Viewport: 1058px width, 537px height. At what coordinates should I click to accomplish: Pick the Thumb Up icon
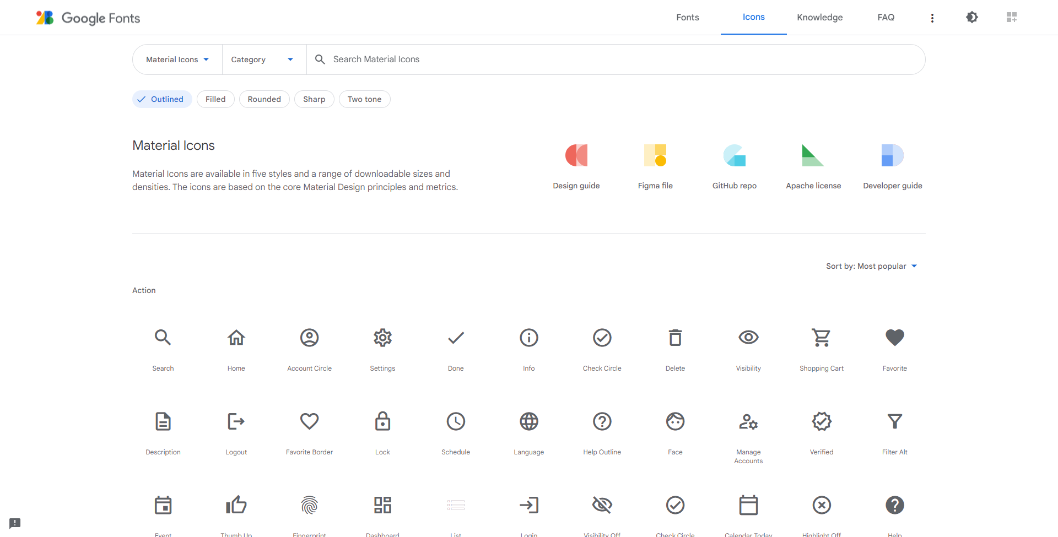click(x=236, y=505)
